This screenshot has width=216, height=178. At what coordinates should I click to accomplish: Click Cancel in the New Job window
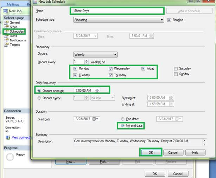tap(178, 174)
